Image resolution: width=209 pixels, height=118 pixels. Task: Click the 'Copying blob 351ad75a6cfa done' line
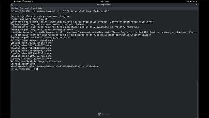31,43
